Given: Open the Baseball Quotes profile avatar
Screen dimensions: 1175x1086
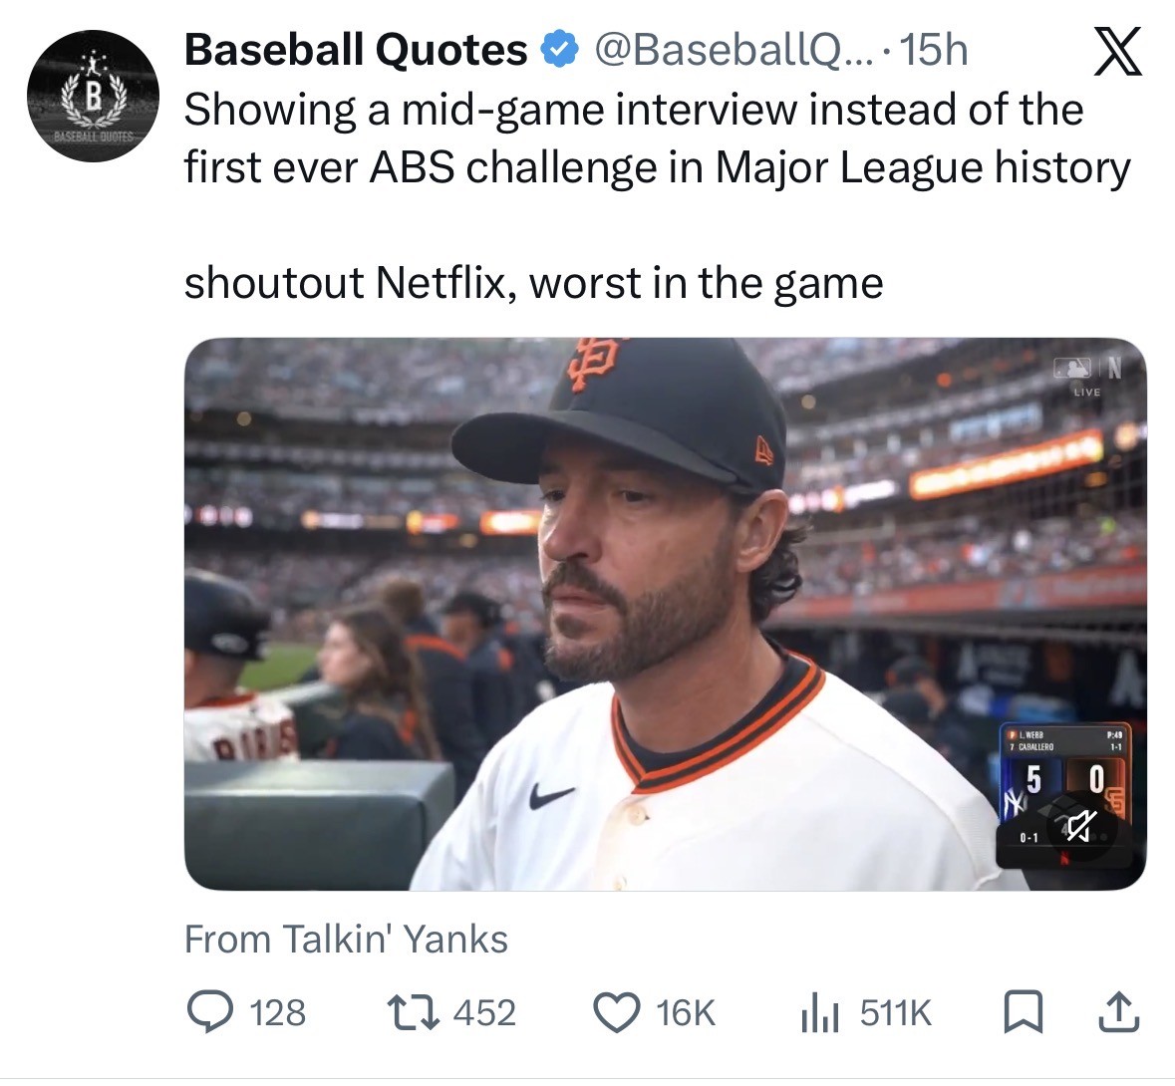Looking at the screenshot, I should tap(92, 96).
